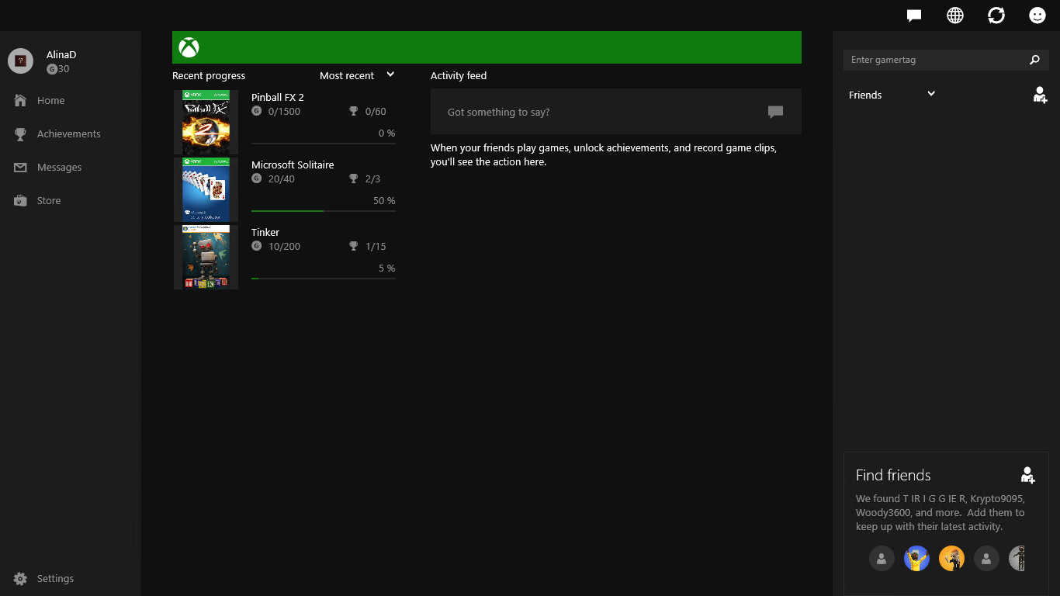Click Microsoft Solitaire trophy icon
This screenshot has width=1060, height=596.
[x=354, y=178]
